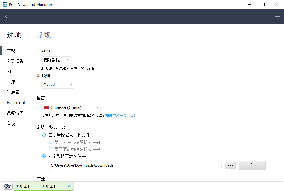Click the 若系统主题未知 theme hint text

click(70, 68)
